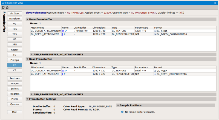Open the Textures view
Screen dimensions: 219x120
pyautogui.click(x=15, y=78)
